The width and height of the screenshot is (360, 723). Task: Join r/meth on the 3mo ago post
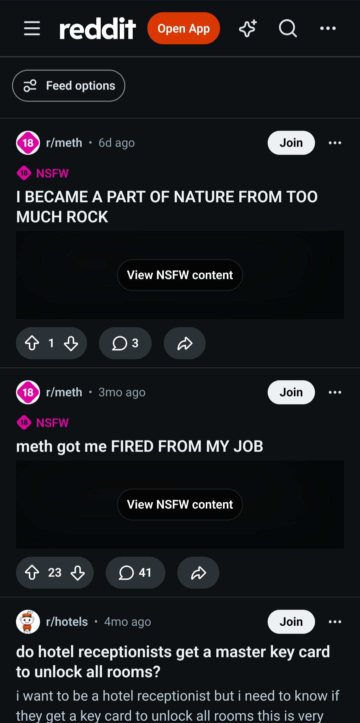[291, 392]
